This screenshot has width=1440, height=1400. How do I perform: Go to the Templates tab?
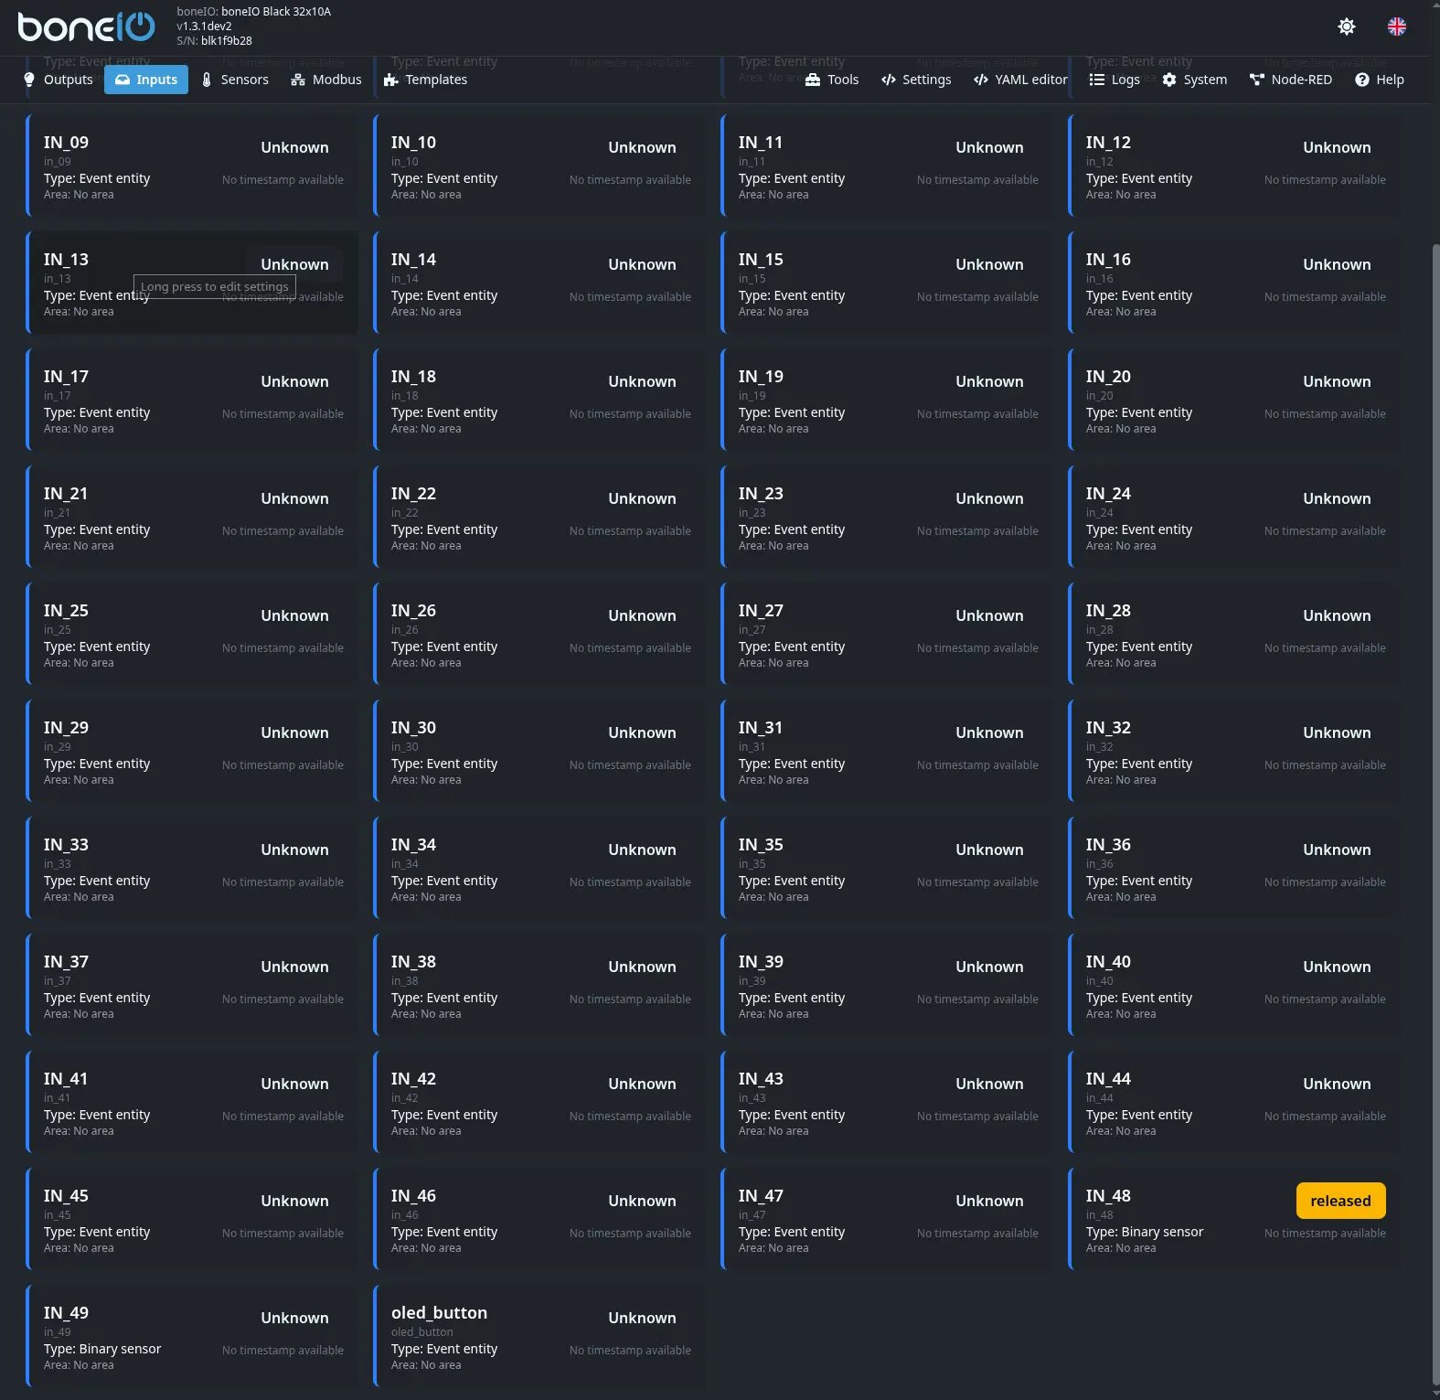tap(426, 80)
